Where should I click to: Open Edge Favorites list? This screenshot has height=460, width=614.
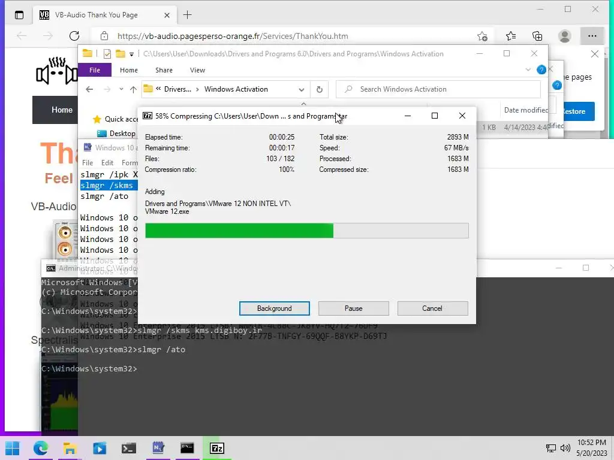[511, 36]
